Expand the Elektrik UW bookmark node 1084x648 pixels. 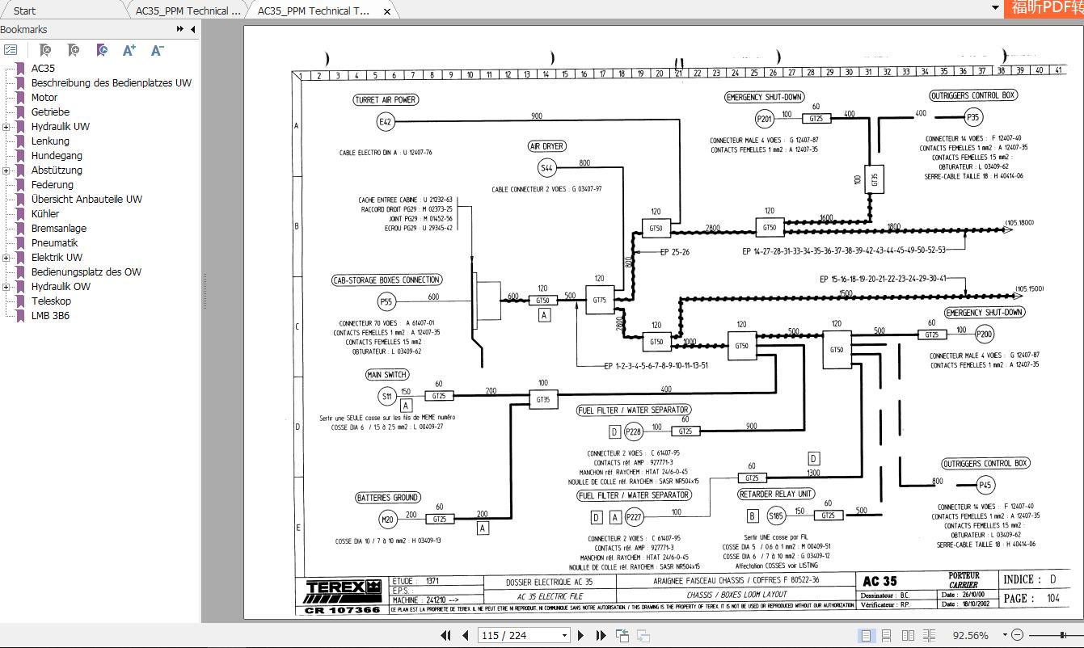[x=6, y=257]
